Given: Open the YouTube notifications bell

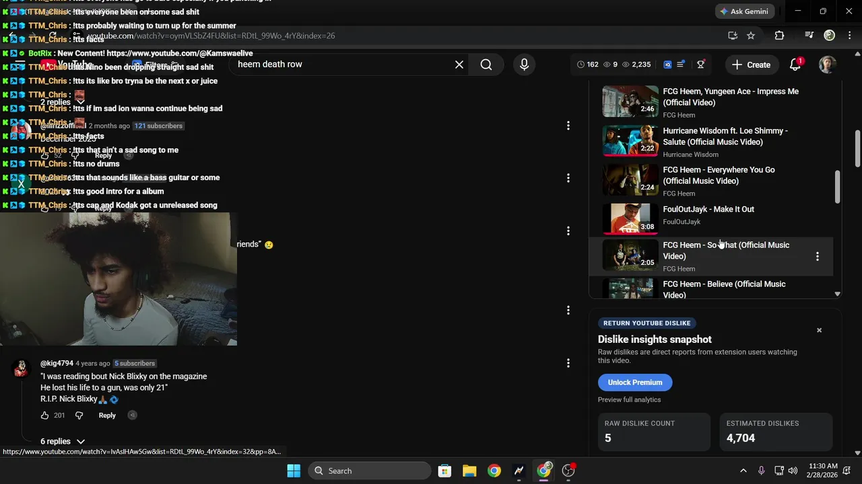Looking at the screenshot, I should click(795, 65).
